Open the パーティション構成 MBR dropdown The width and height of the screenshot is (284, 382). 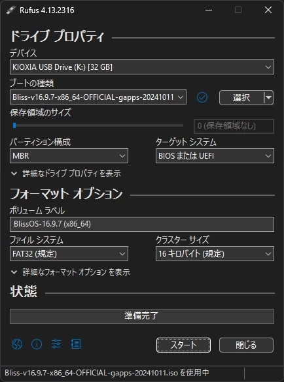point(69,155)
